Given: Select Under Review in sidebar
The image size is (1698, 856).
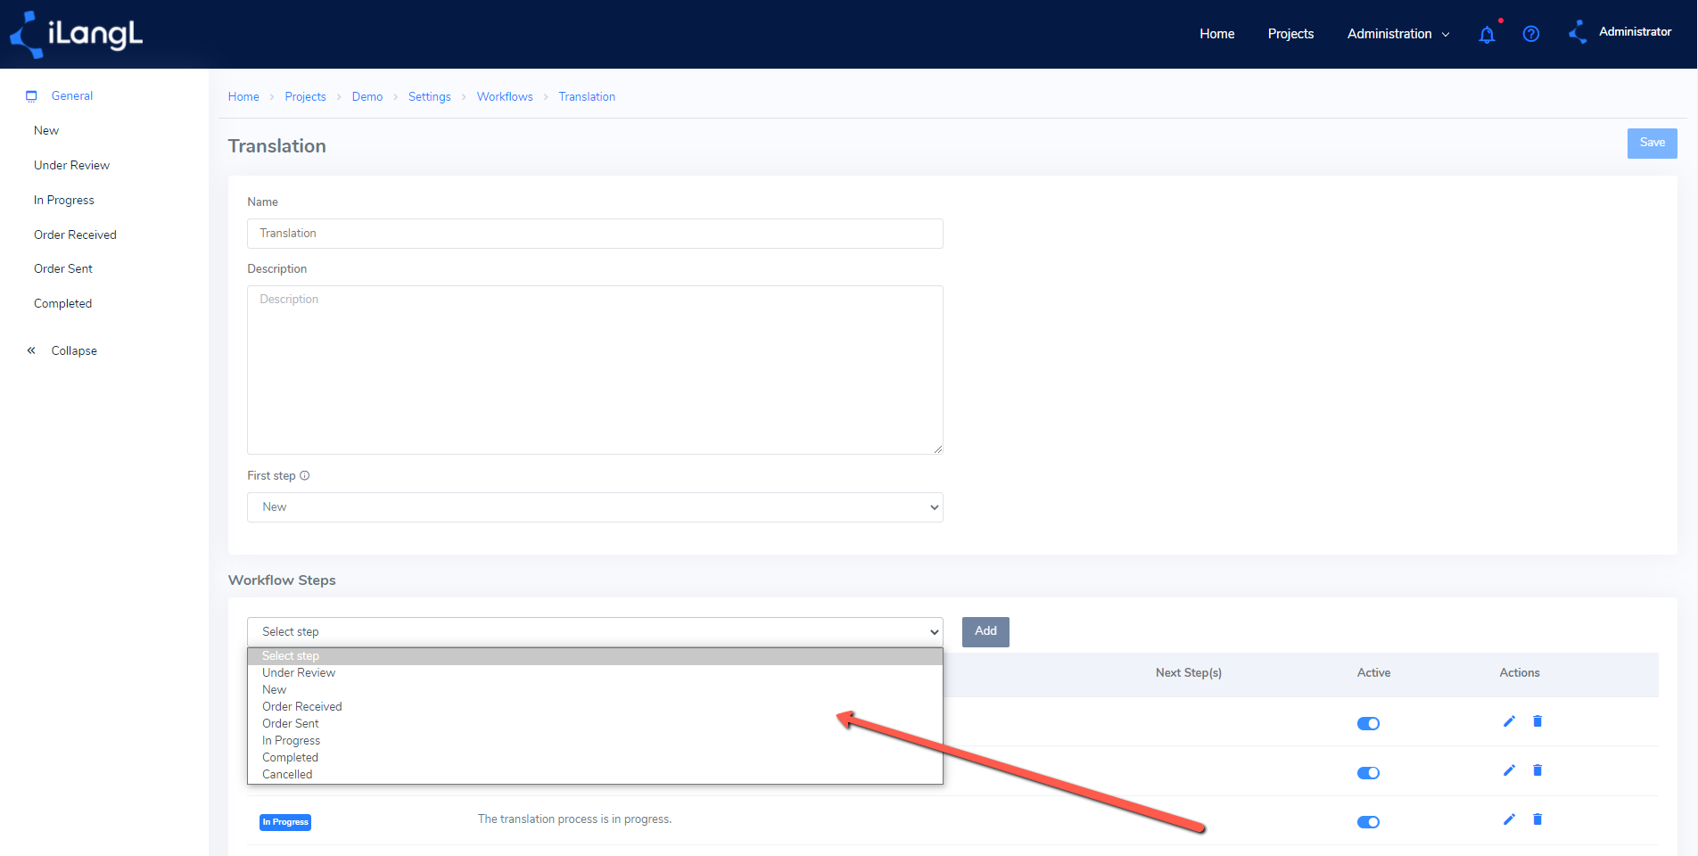Looking at the screenshot, I should (71, 166).
